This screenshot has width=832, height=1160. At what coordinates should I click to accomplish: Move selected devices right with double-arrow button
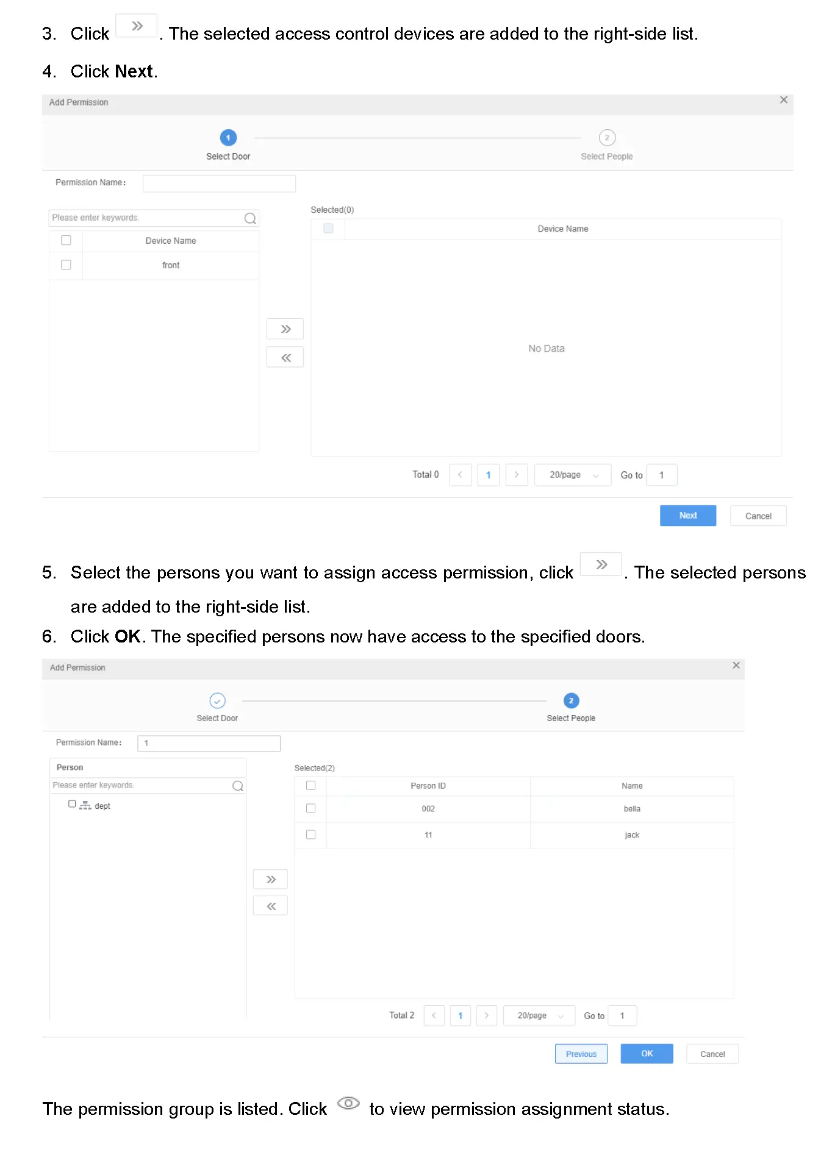[x=285, y=329]
